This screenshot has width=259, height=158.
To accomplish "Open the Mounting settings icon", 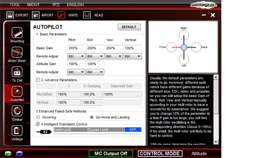I will pos(17,33).
